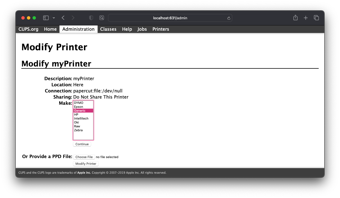Show the tab overview icon

(x=316, y=18)
